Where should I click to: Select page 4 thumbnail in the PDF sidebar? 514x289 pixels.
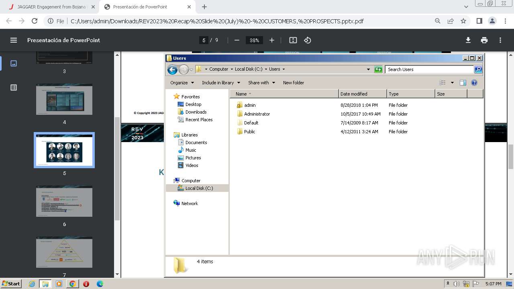[x=64, y=99]
